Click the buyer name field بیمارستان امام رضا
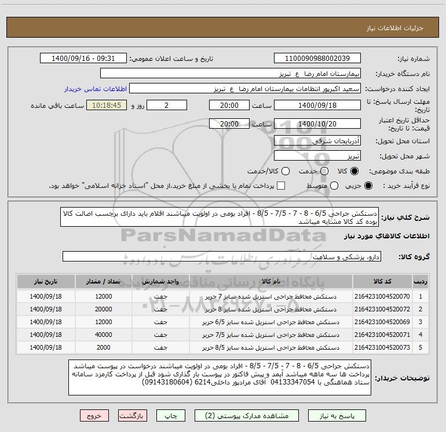The width and height of the screenshot is (446, 432). [x=231, y=74]
